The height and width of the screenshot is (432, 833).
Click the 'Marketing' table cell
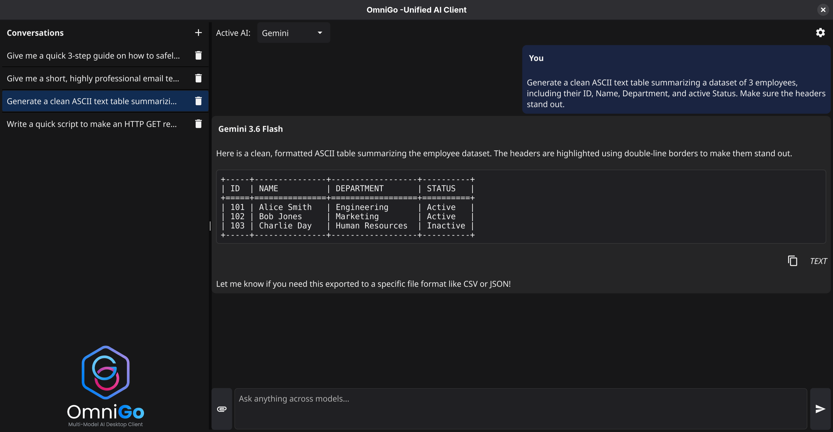click(357, 216)
